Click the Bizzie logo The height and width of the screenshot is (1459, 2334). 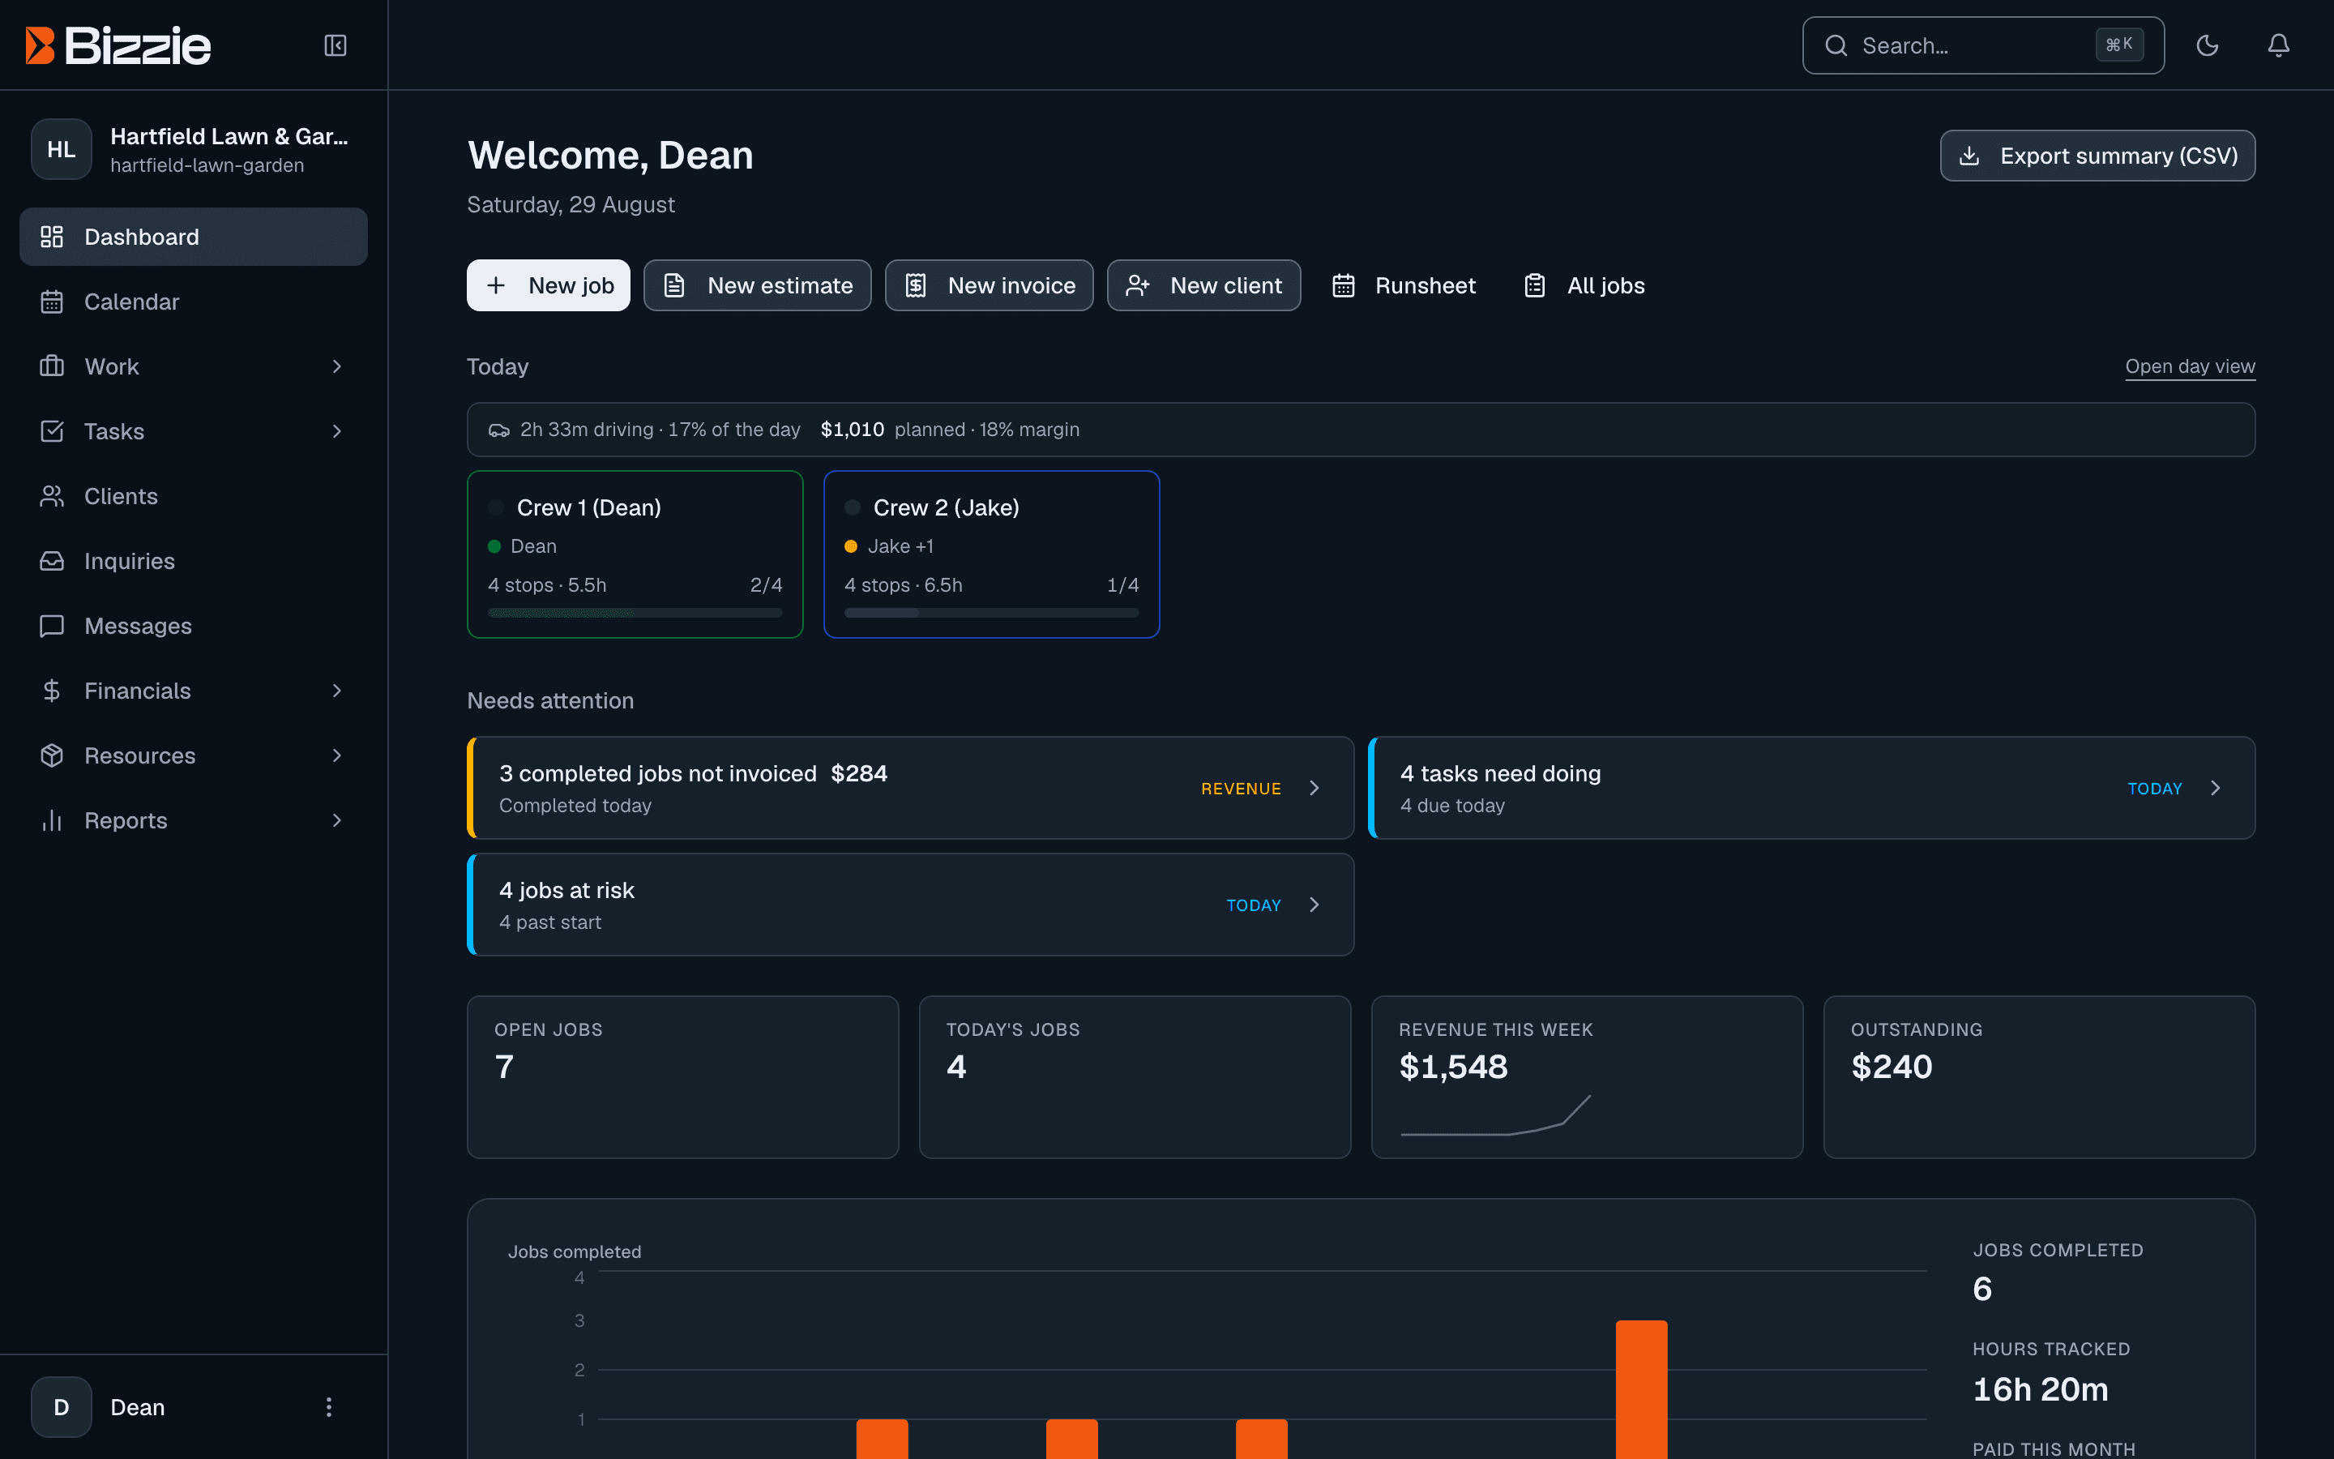(118, 45)
